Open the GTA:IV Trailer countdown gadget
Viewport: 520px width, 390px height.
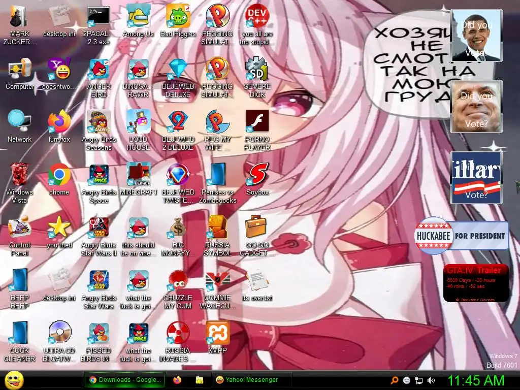476,283
